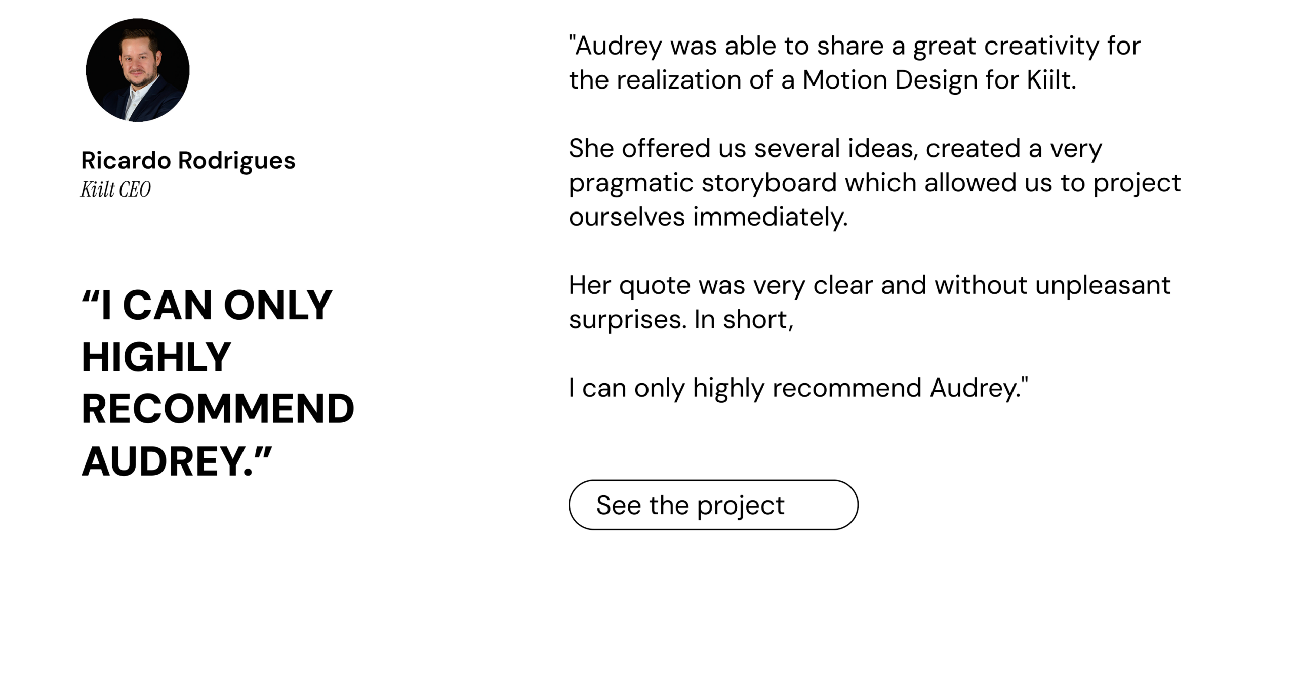
Task: Click the See the project button
Action: point(713,505)
